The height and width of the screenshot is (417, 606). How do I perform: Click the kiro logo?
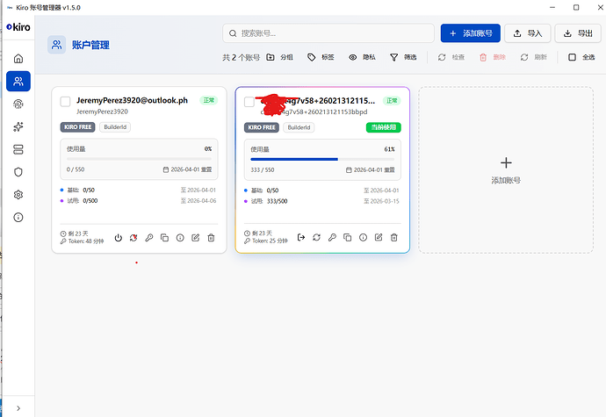click(18, 27)
